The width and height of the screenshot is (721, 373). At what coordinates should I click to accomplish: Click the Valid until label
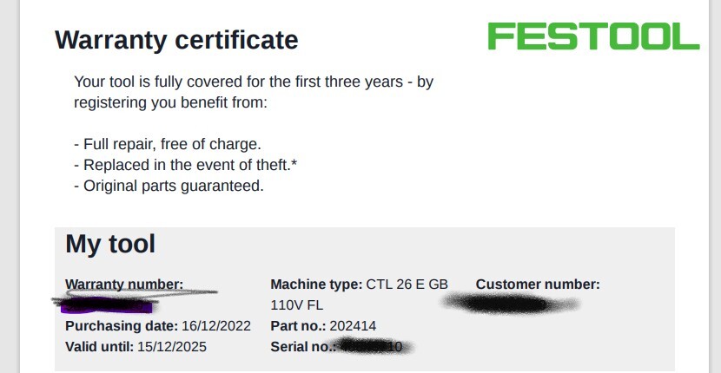click(x=99, y=347)
